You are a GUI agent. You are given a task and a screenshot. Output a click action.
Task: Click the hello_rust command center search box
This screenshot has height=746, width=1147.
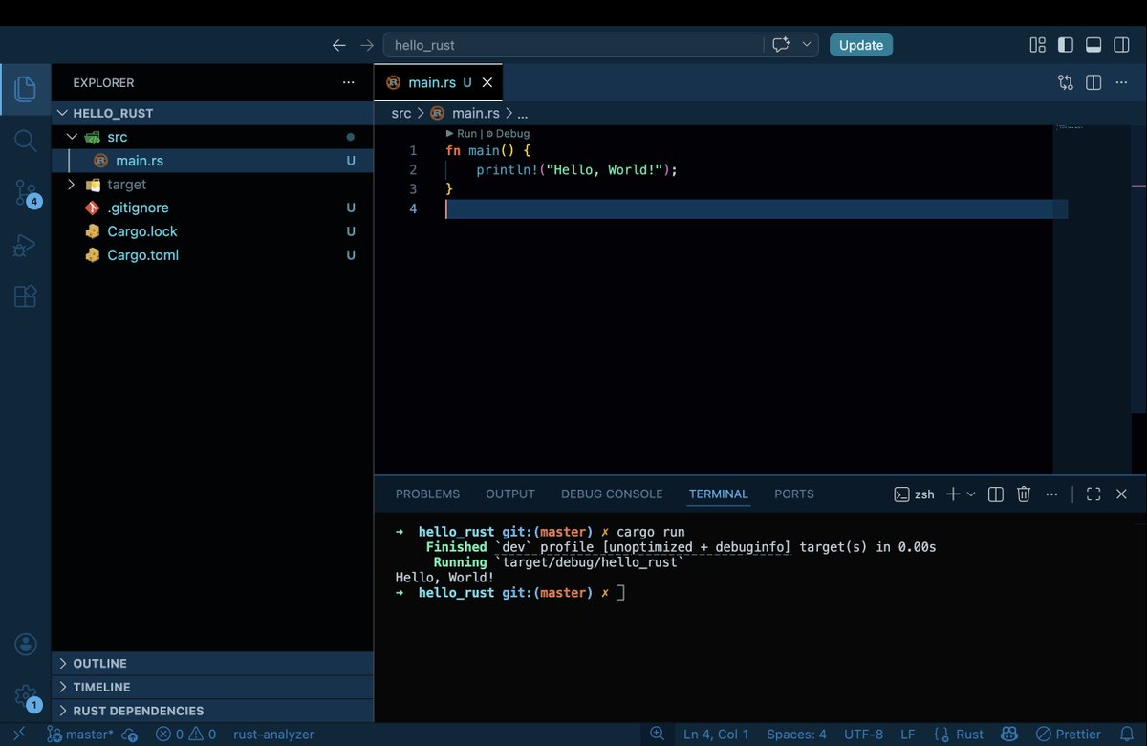coord(573,45)
